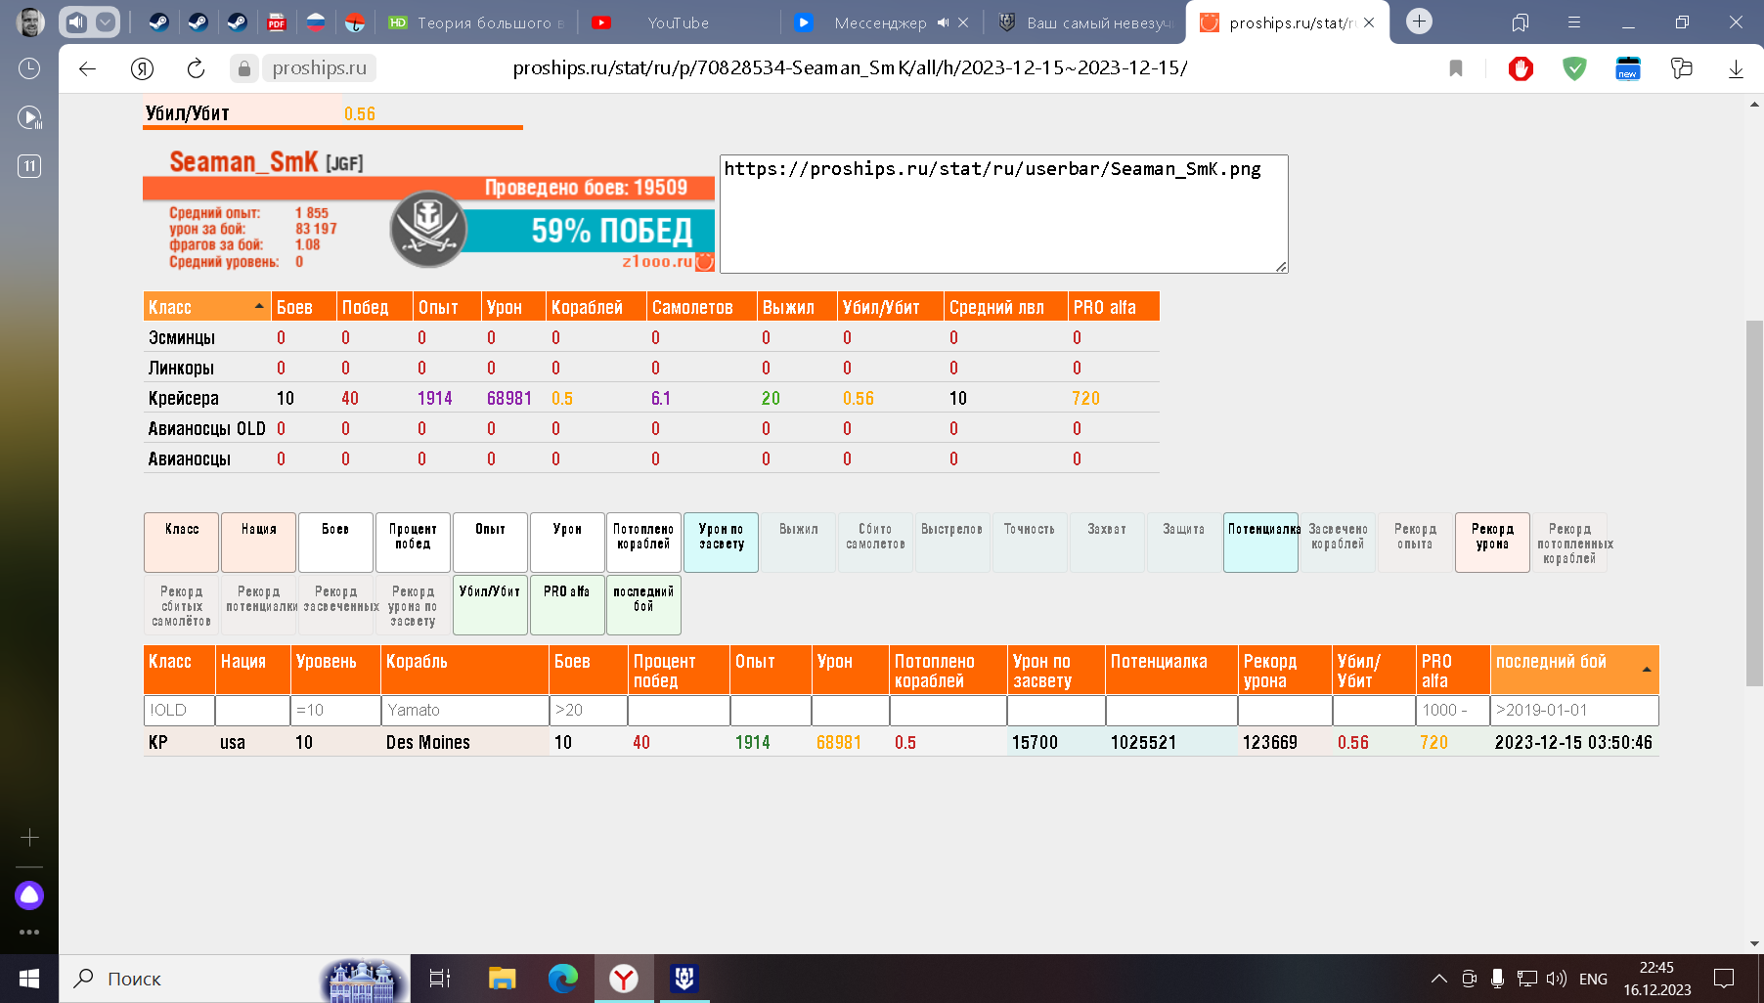Open the red adblock hand extension
Viewport: 1764px width, 1003px height.
coord(1521,68)
